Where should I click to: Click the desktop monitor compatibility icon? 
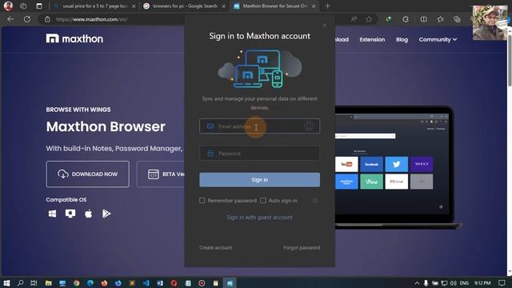point(70,214)
